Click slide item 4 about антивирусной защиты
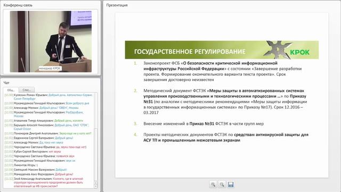The width and height of the screenshot is (341, 192). pyautogui.click(x=221, y=138)
